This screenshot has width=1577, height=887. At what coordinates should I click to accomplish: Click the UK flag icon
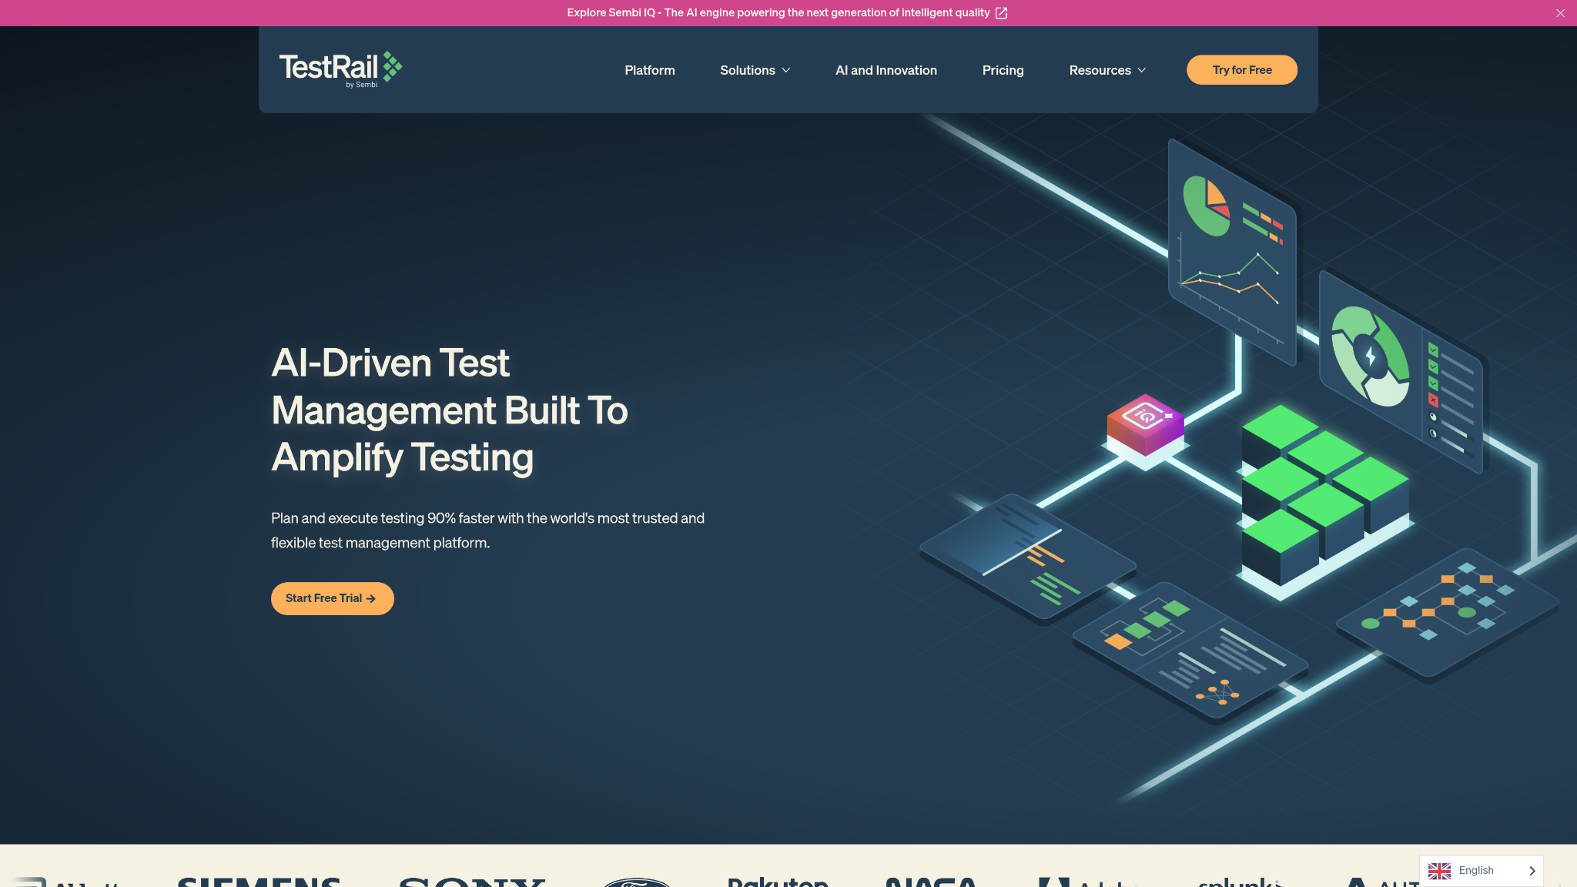tap(1439, 871)
